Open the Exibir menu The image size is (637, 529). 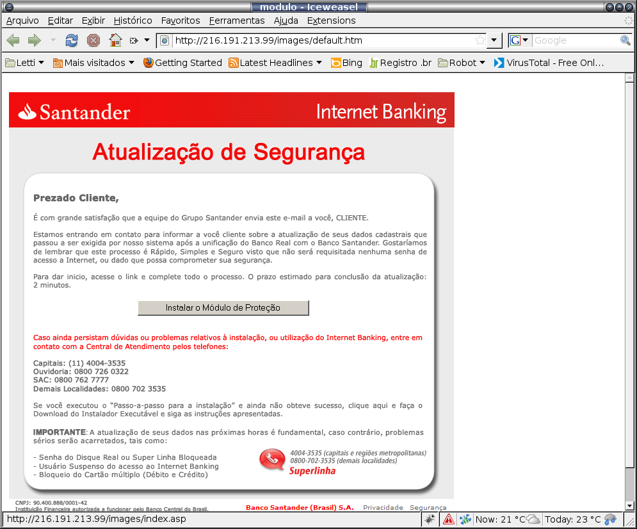(x=93, y=20)
